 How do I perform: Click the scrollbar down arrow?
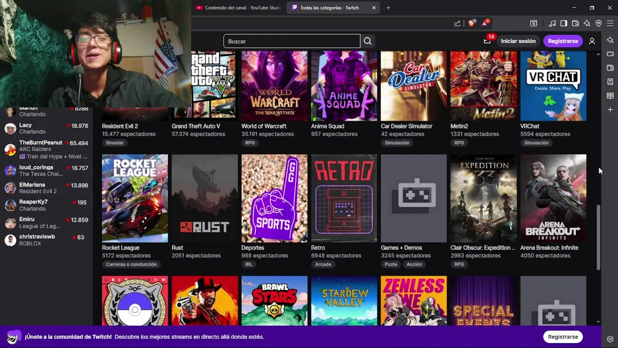click(599, 321)
